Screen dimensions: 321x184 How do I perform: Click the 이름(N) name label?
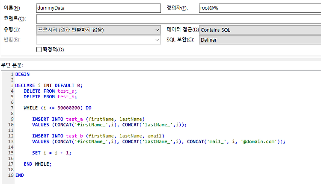pos(12,8)
